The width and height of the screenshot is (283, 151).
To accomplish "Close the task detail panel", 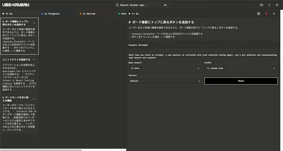I will (274, 14).
